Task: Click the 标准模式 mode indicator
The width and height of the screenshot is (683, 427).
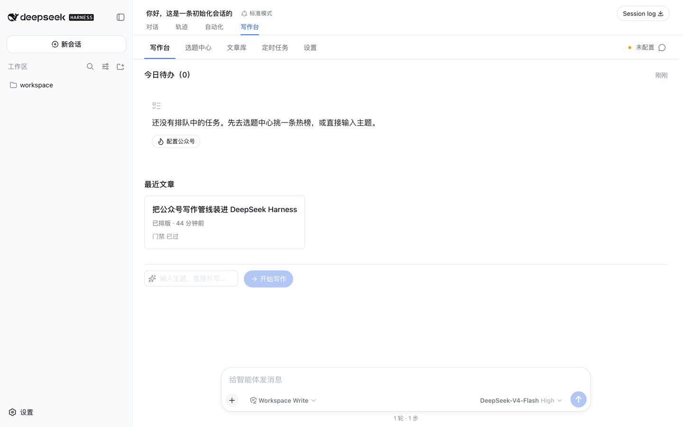Action: point(257,13)
